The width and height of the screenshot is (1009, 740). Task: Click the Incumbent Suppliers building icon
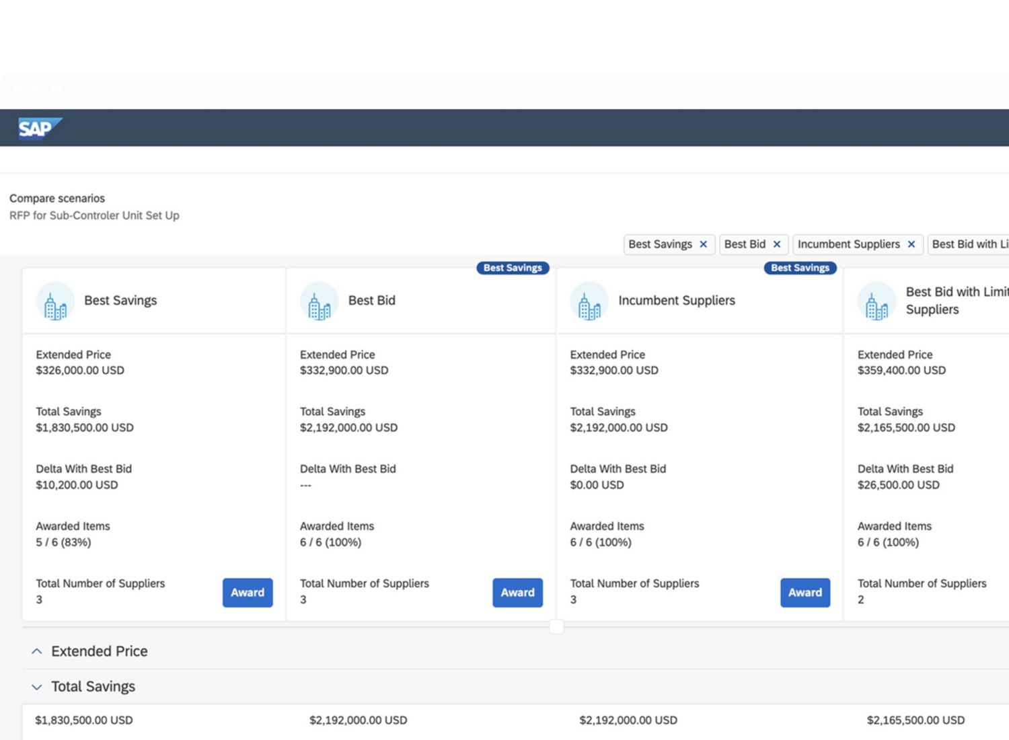coord(589,301)
